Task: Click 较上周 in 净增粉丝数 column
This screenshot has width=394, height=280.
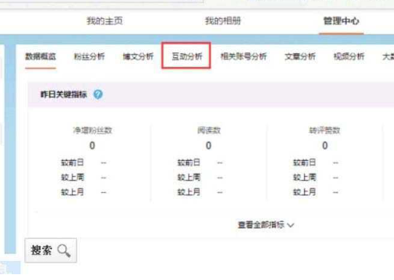Action: pyautogui.click(x=73, y=178)
